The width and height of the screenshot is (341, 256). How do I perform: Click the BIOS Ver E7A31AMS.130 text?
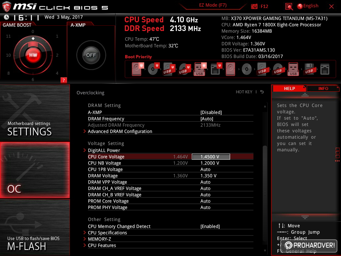coord(248,50)
